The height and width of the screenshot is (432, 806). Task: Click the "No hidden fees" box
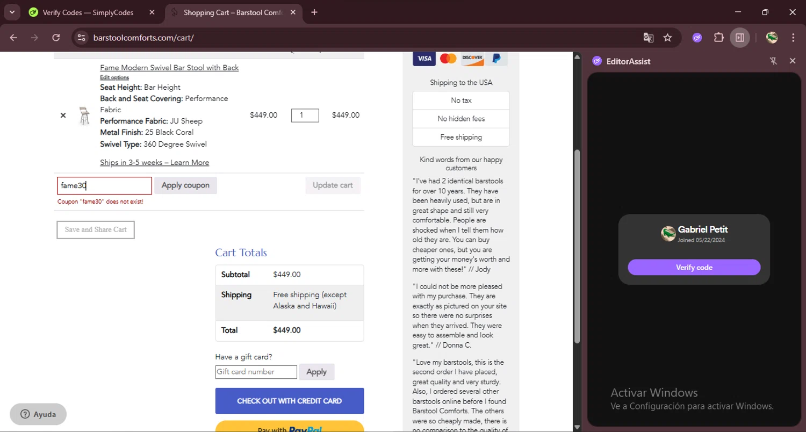tap(461, 119)
